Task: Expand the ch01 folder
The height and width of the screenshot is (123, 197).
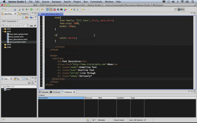Action: [x=3, y=29]
